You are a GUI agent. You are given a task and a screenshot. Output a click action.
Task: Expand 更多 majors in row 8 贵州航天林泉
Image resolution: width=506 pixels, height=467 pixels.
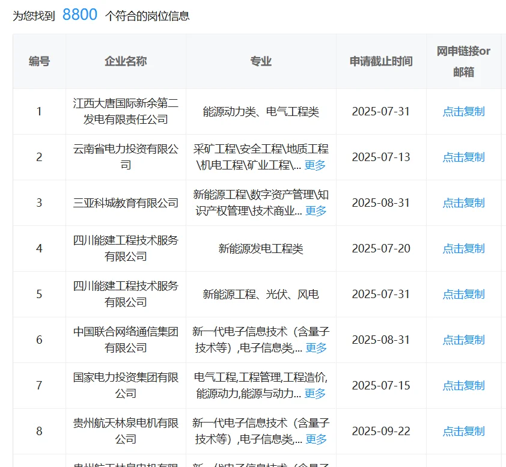point(316,439)
